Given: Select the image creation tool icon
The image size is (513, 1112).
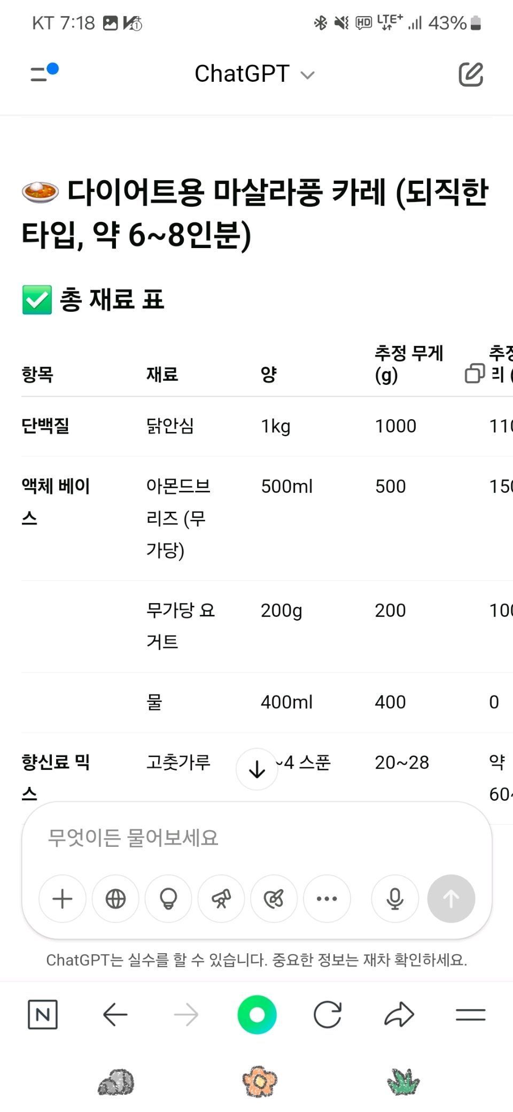Looking at the screenshot, I should pos(274,899).
